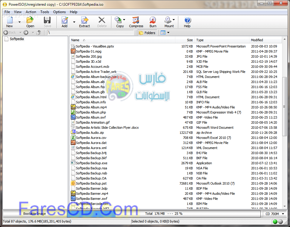Viewport: 290px width, 227px height.
Task: Select Softpedia Artistic Slide Collection Flyer.docx
Action: pos(107,128)
